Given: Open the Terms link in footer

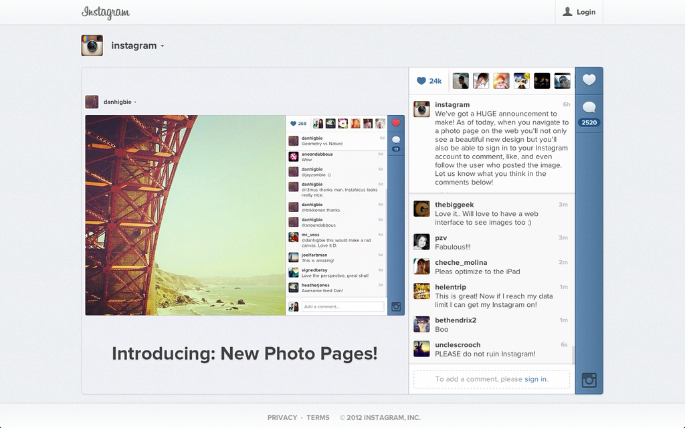Looking at the screenshot, I should pyautogui.click(x=318, y=417).
